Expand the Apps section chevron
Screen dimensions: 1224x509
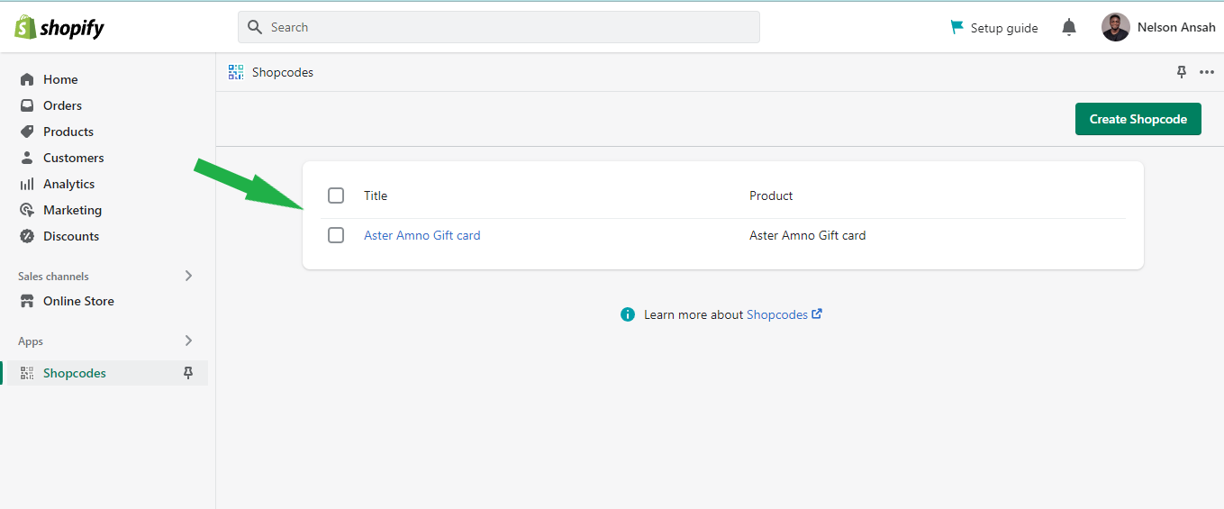pos(188,341)
